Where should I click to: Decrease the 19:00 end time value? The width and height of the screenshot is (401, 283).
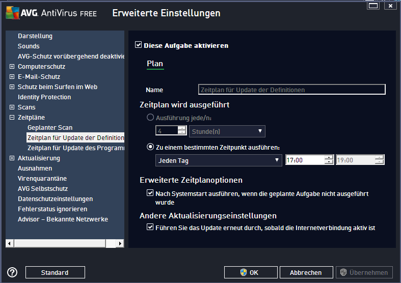[379, 162]
